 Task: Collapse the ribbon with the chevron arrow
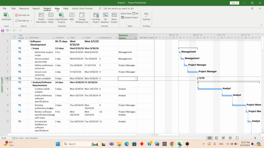(261, 25)
